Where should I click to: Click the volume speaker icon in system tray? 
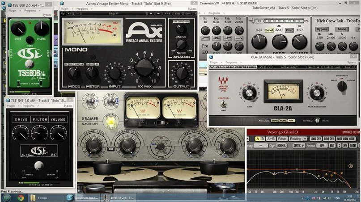tap(330, 198)
